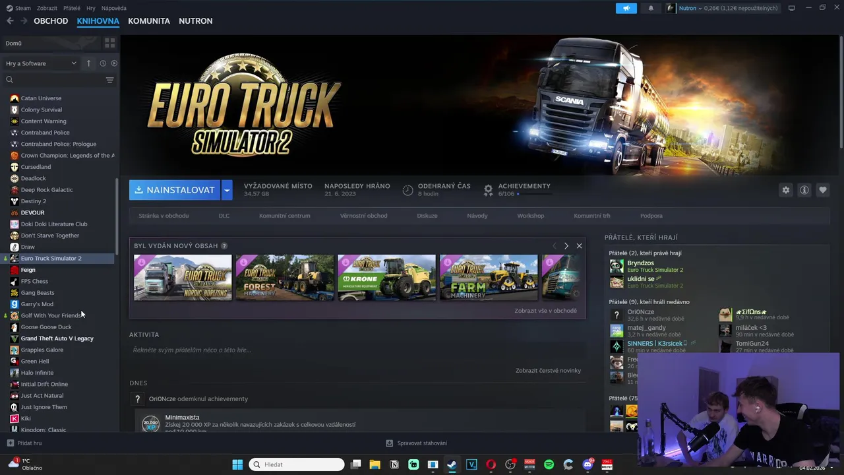
Task: Open Komunitní centrum link
Action: coord(284,216)
